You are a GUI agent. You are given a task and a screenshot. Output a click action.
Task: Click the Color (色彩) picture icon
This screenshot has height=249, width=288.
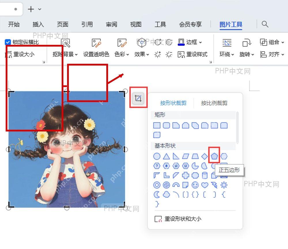(122, 43)
